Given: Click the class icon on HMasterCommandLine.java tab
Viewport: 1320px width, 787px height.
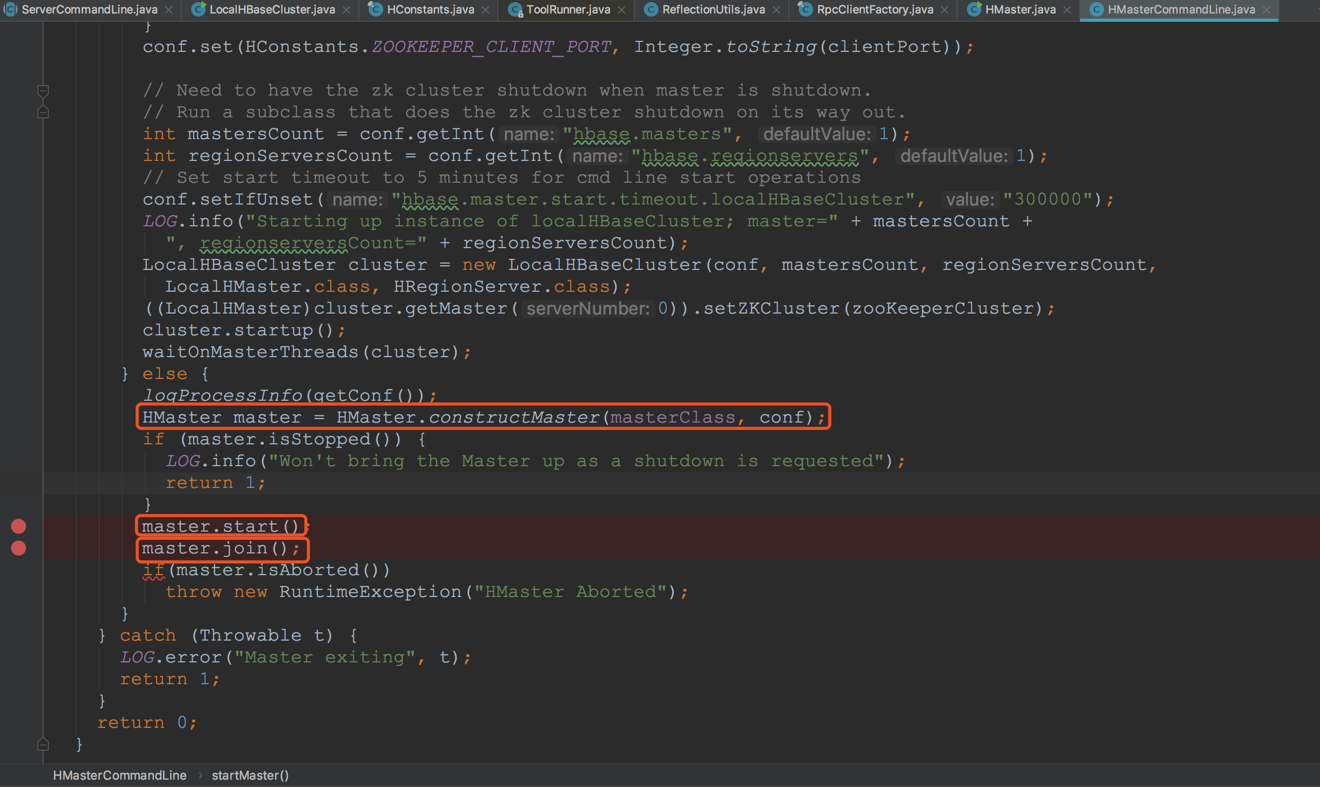Looking at the screenshot, I should click(x=1096, y=9).
